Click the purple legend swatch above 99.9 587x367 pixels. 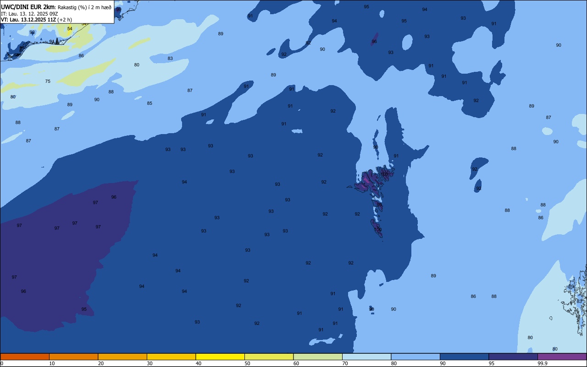[x=562, y=356]
